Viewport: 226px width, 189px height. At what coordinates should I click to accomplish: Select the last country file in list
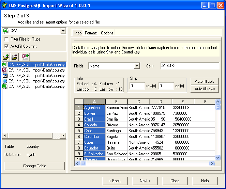(x=34, y=86)
